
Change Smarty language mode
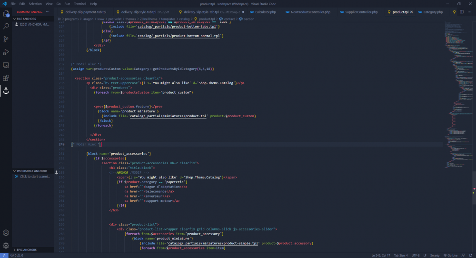[435, 255]
